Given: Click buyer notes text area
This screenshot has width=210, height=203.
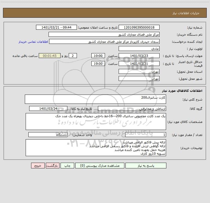Looking at the screenshot, I should click(x=96, y=148).
